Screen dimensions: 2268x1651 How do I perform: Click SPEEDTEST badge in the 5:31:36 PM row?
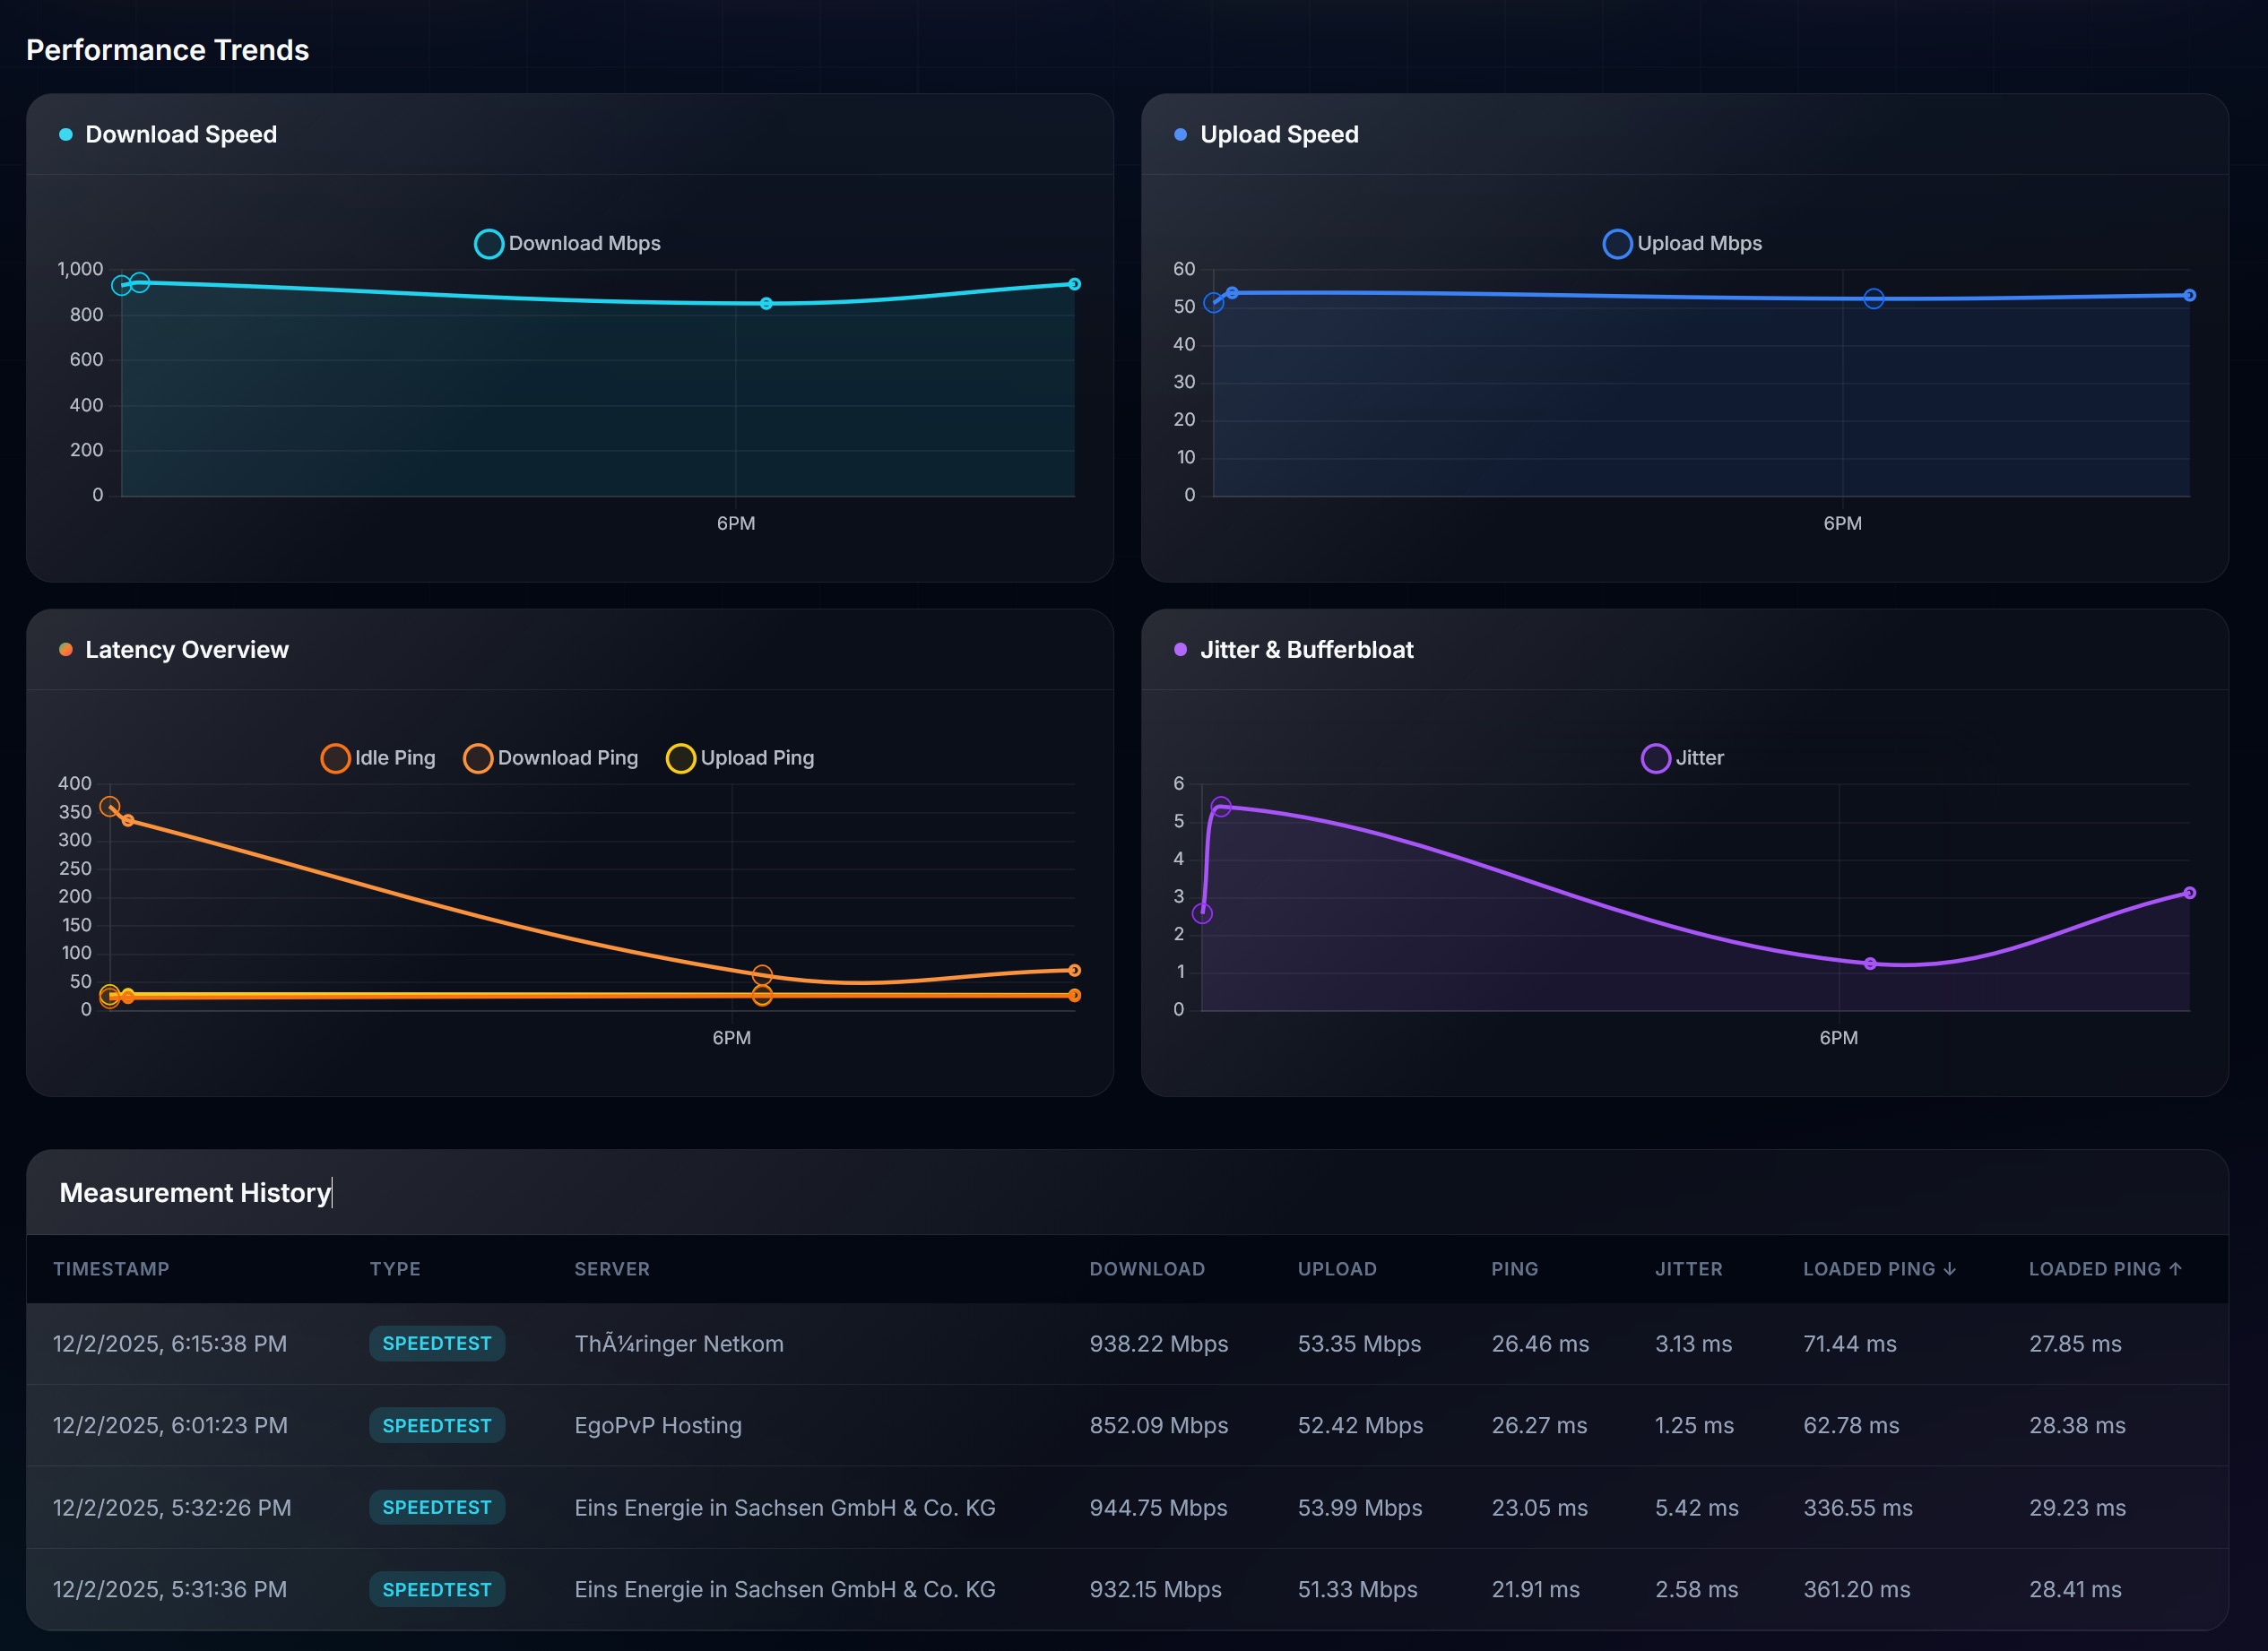tap(437, 1590)
